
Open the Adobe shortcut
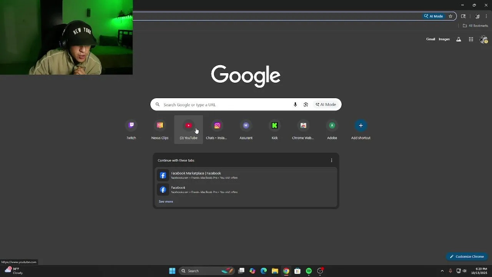(332, 130)
